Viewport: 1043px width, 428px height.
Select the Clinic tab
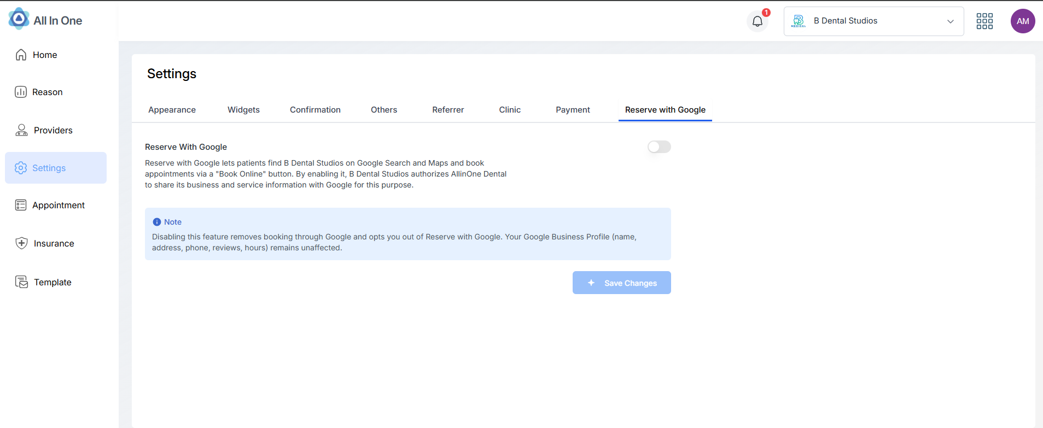(510, 110)
